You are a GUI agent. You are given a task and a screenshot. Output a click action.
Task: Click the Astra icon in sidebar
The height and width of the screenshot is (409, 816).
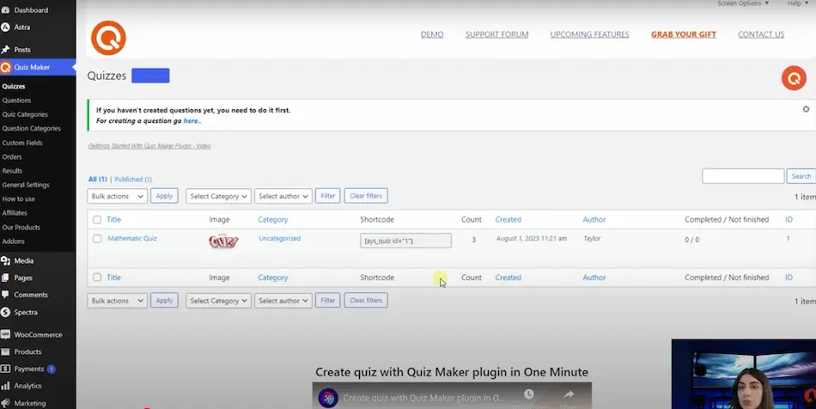pyautogui.click(x=5, y=27)
